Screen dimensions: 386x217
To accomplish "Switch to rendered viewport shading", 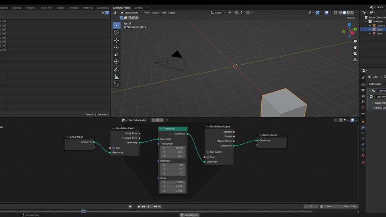I will tap(352, 13).
